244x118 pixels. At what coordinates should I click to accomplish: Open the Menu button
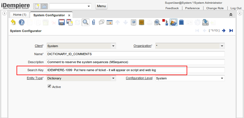pos(101,6)
